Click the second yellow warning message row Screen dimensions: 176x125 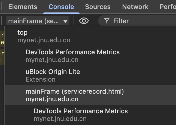pos(2,57)
